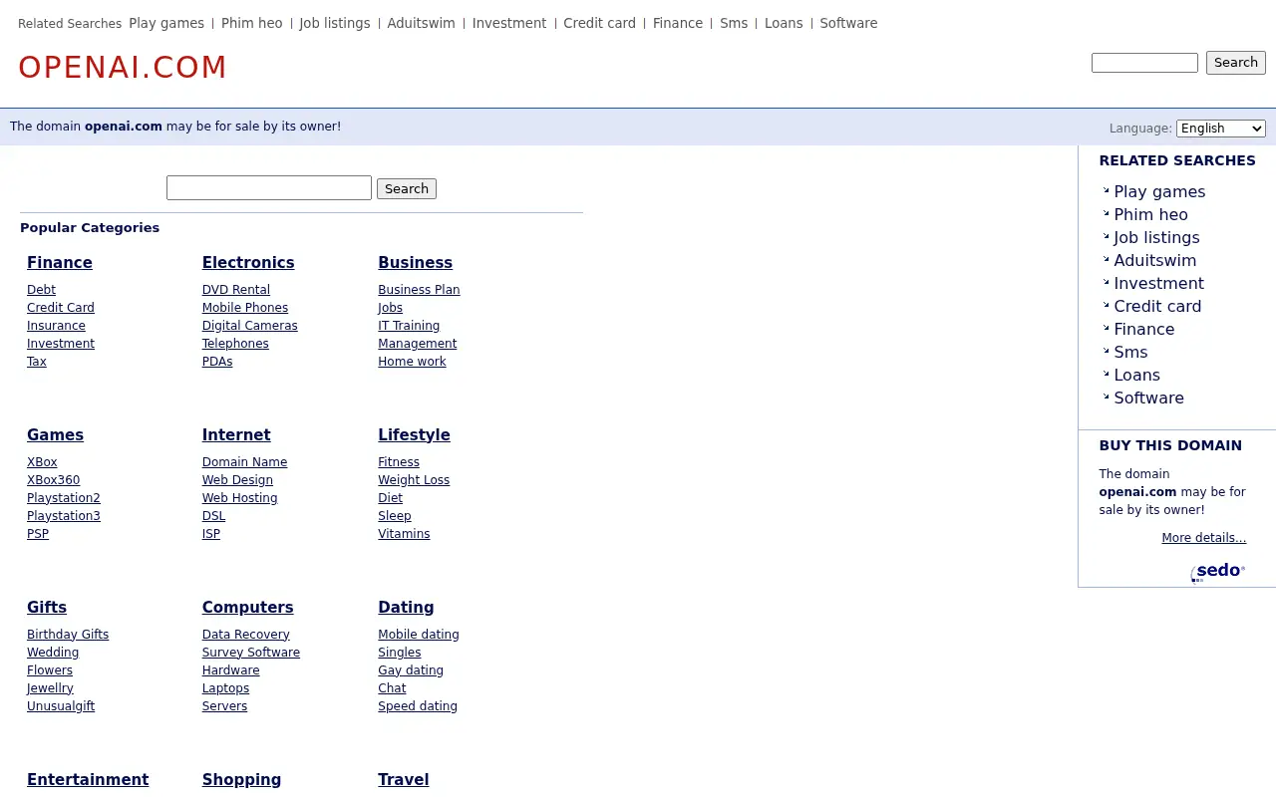The width and height of the screenshot is (1276, 797).
Task: Open the Finance category heading
Action: click(x=60, y=263)
